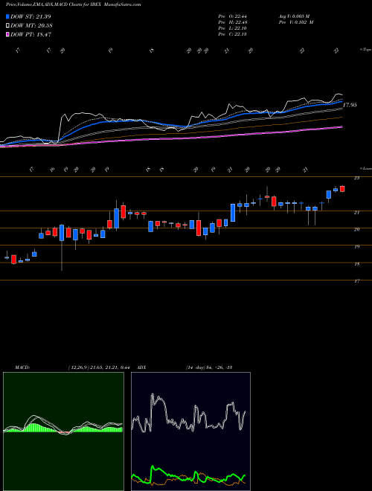
Task: Click the magenta DOW PT legend swatch
Action: point(8,34)
